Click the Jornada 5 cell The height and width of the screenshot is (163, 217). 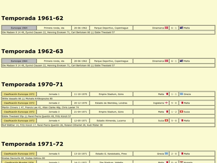[x=54, y=154]
